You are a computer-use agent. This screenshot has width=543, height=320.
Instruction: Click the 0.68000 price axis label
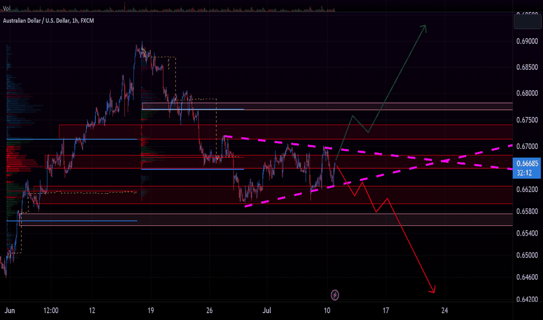[x=527, y=93]
